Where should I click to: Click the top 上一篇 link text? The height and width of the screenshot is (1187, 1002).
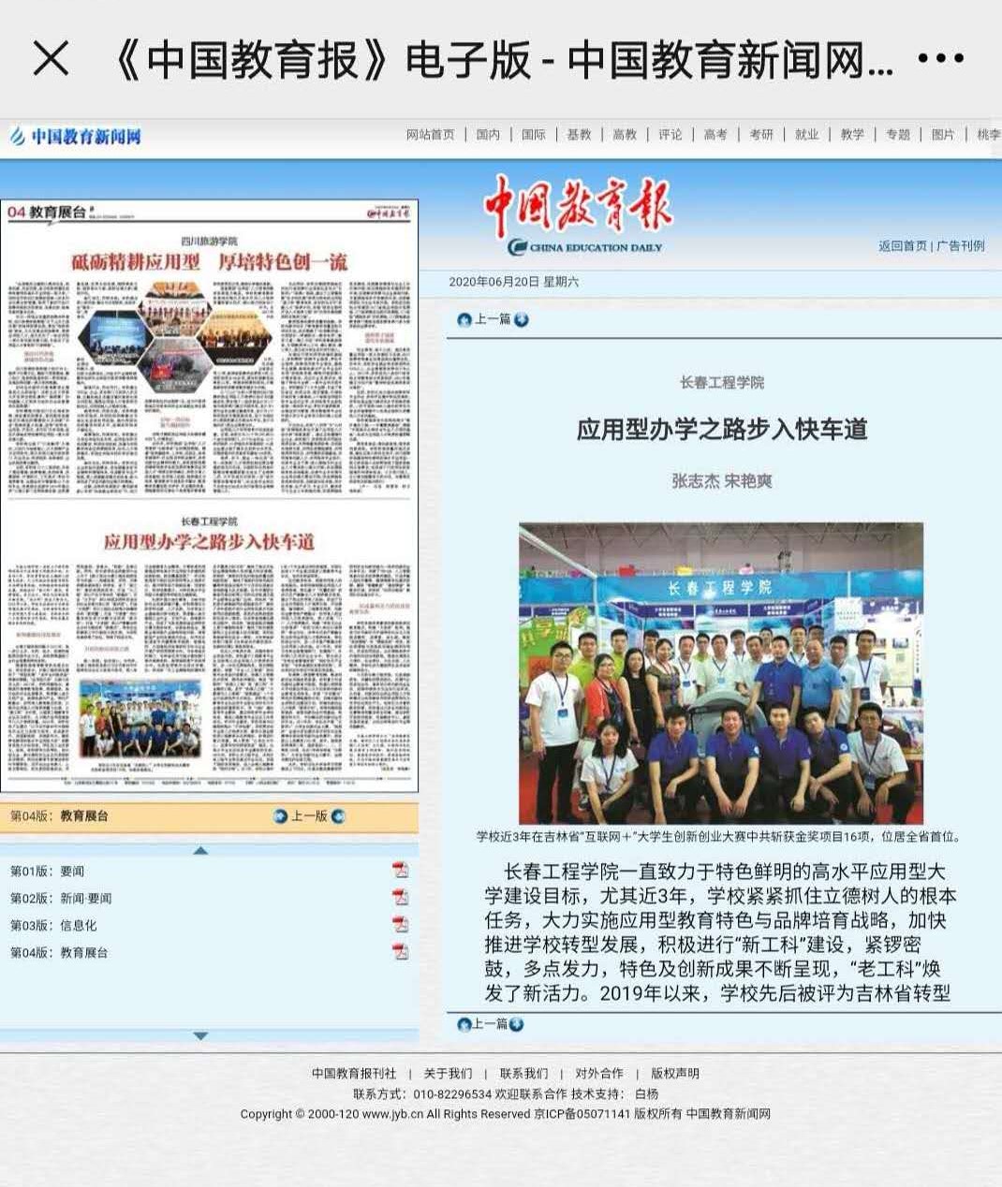coord(493,320)
